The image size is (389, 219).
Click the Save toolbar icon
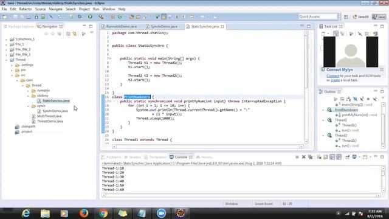[15, 16]
